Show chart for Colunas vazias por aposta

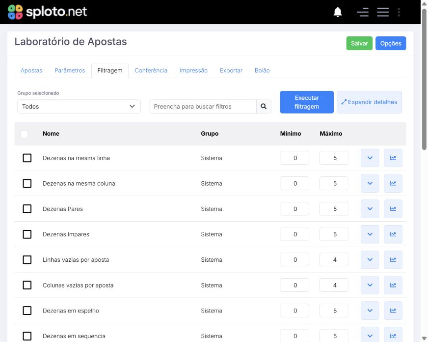point(393,285)
